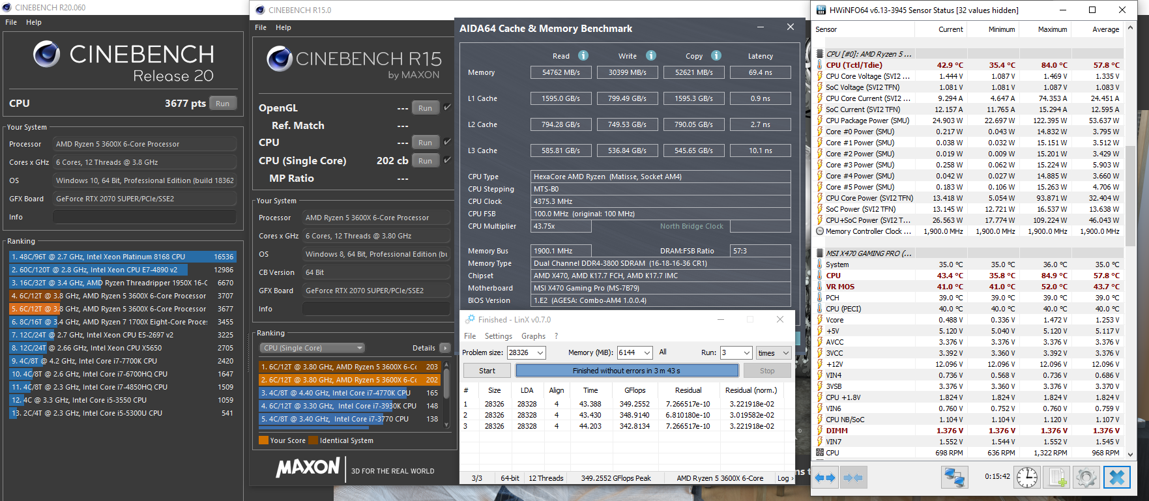Open HWiNFO remote monitors network icon
The height and width of the screenshot is (501, 1149).
pos(955,478)
